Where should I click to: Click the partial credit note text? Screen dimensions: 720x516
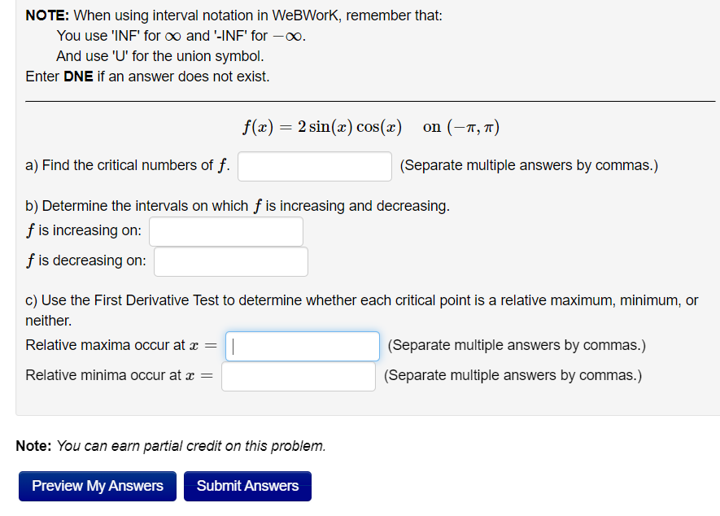pos(171,445)
